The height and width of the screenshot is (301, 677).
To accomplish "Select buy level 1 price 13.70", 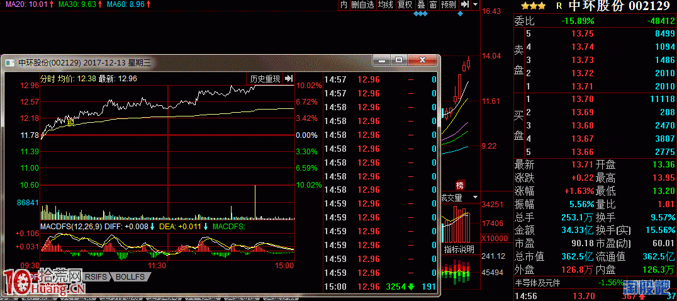I will coord(583,99).
